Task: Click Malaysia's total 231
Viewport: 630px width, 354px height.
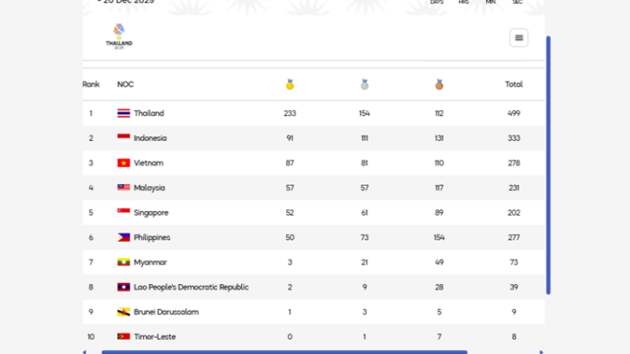Action: (514, 188)
